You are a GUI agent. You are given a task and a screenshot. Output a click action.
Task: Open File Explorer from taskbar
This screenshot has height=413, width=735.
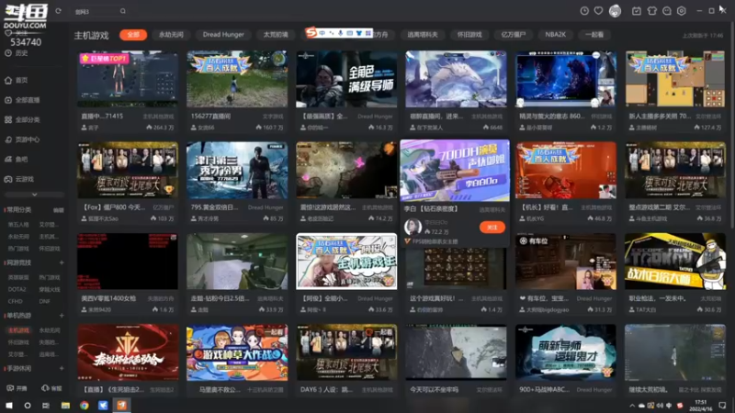point(65,406)
